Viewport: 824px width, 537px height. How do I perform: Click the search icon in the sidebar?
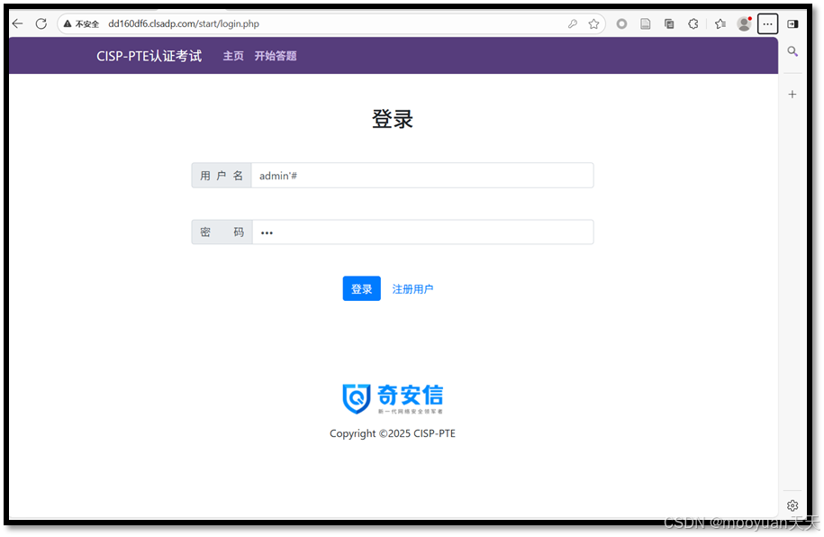point(792,51)
